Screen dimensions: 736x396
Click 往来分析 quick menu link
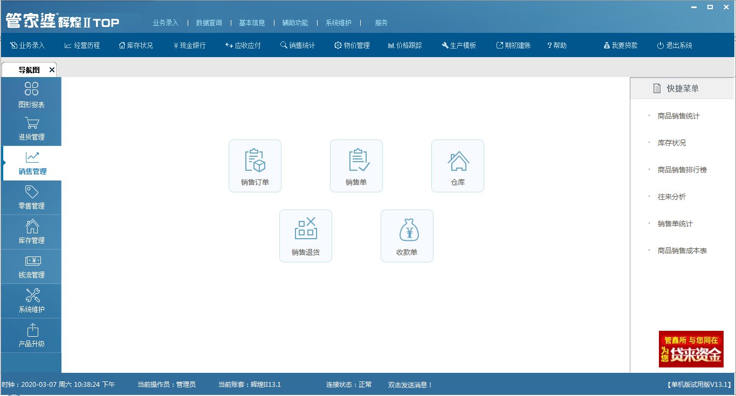[672, 197]
